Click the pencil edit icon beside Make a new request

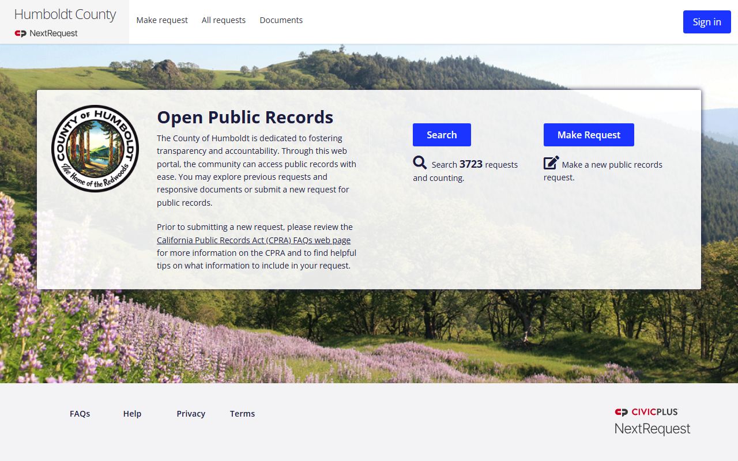551,163
